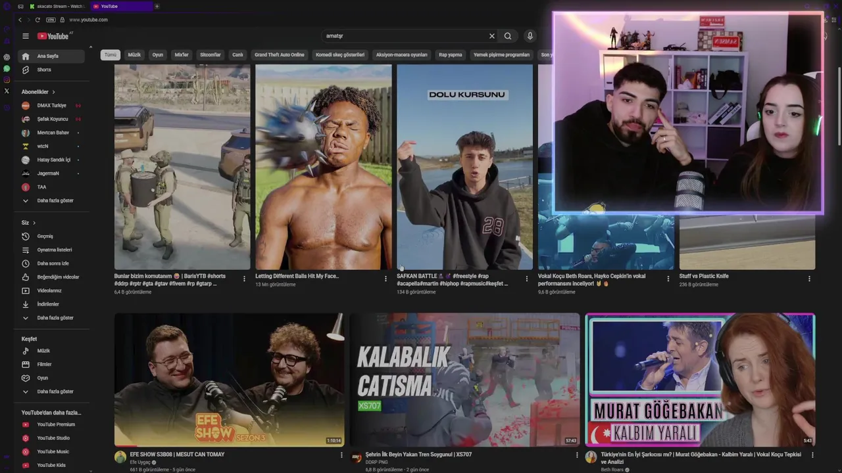Click the search magnifier button
The width and height of the screenshot is (842, 473).
508,36
